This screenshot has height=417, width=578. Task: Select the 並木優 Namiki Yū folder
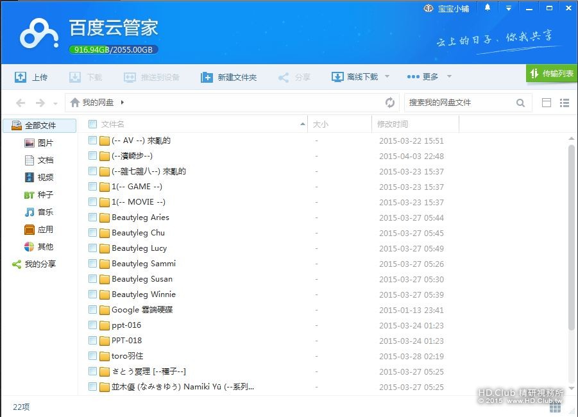point(183,387)
